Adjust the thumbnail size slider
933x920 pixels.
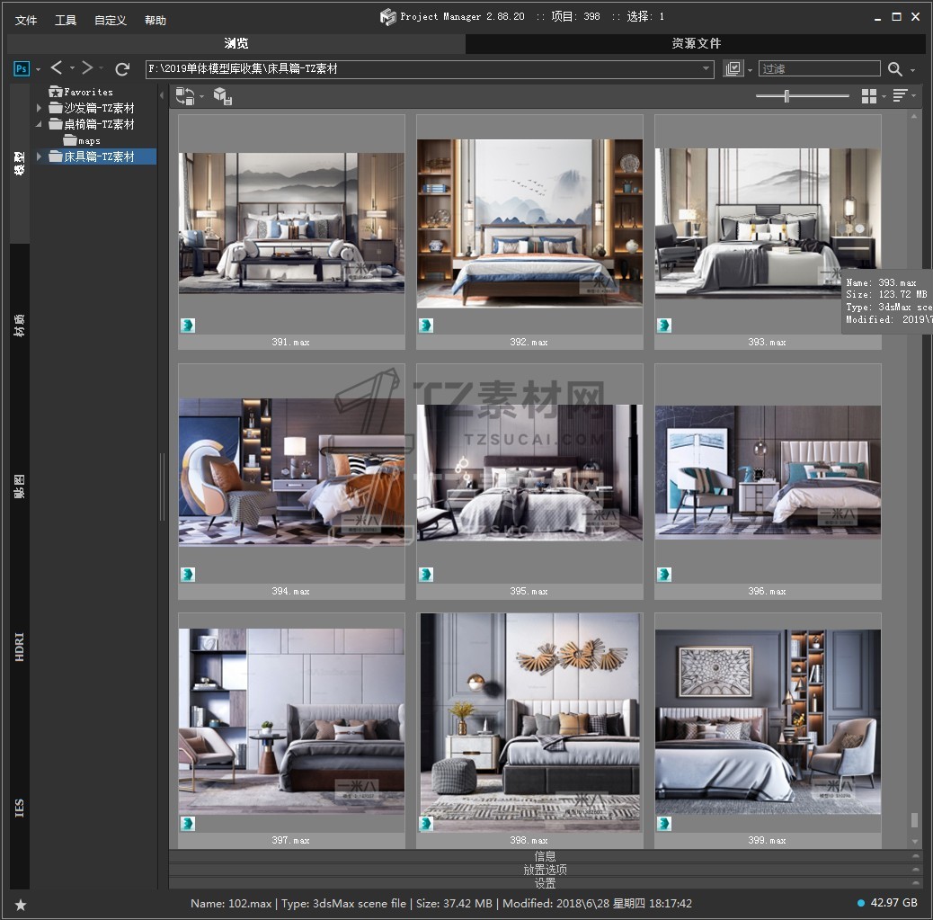click(x=787, y=96)
